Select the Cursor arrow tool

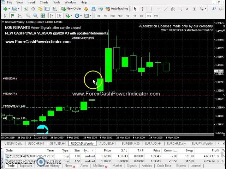point(135,9)
